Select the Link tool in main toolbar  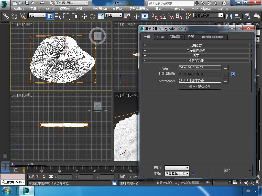(x=6, y=16)
